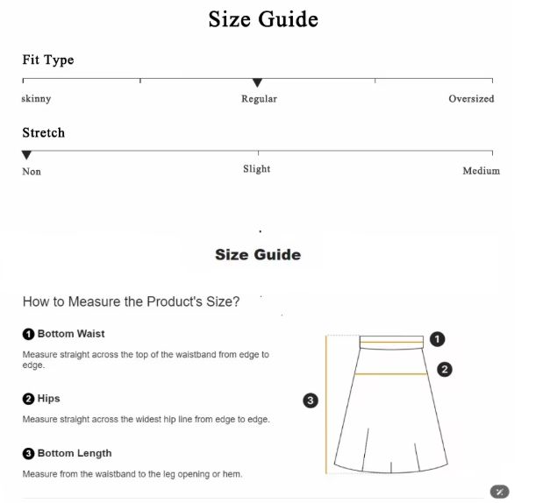Click the How to Measure the Product's Size heading

click(132, 301)
